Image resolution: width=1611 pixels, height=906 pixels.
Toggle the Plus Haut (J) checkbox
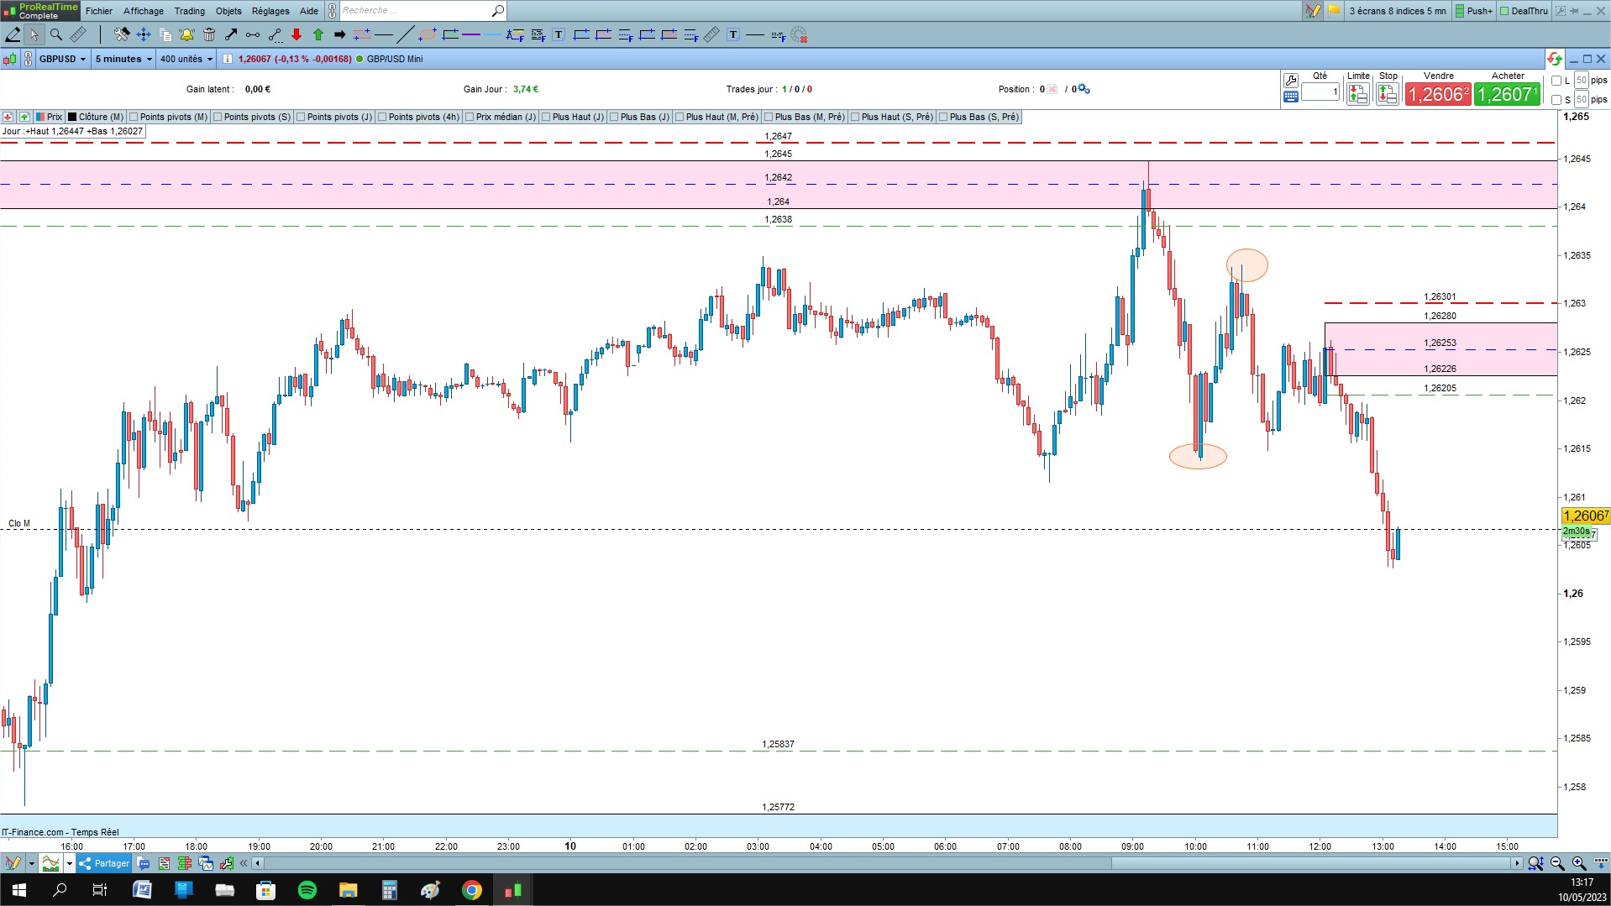[546, 117]
